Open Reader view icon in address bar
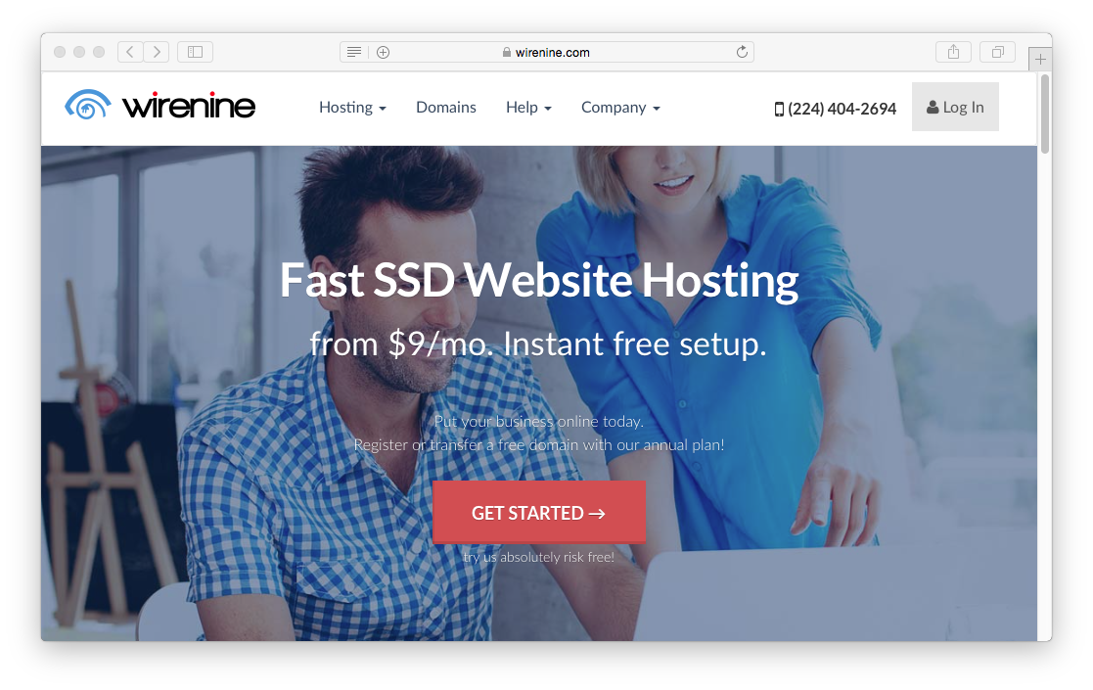 [x=354, y=52]
